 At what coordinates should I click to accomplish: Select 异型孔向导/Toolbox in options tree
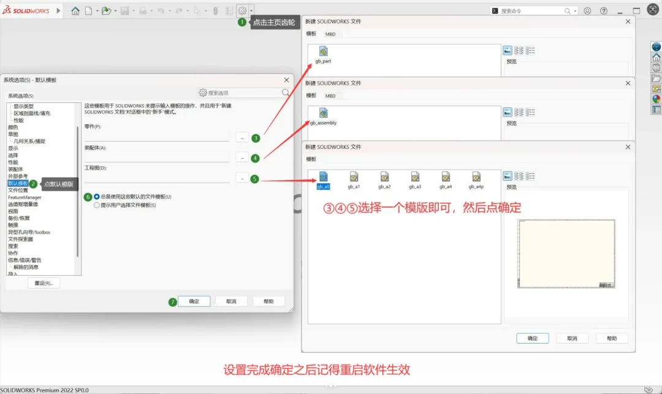(x=29, y=232)
